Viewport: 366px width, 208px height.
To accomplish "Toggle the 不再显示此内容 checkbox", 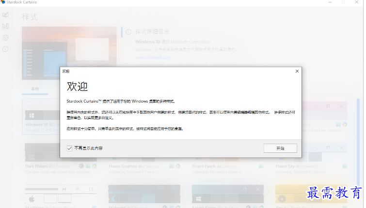I will (x=69, y=148).
